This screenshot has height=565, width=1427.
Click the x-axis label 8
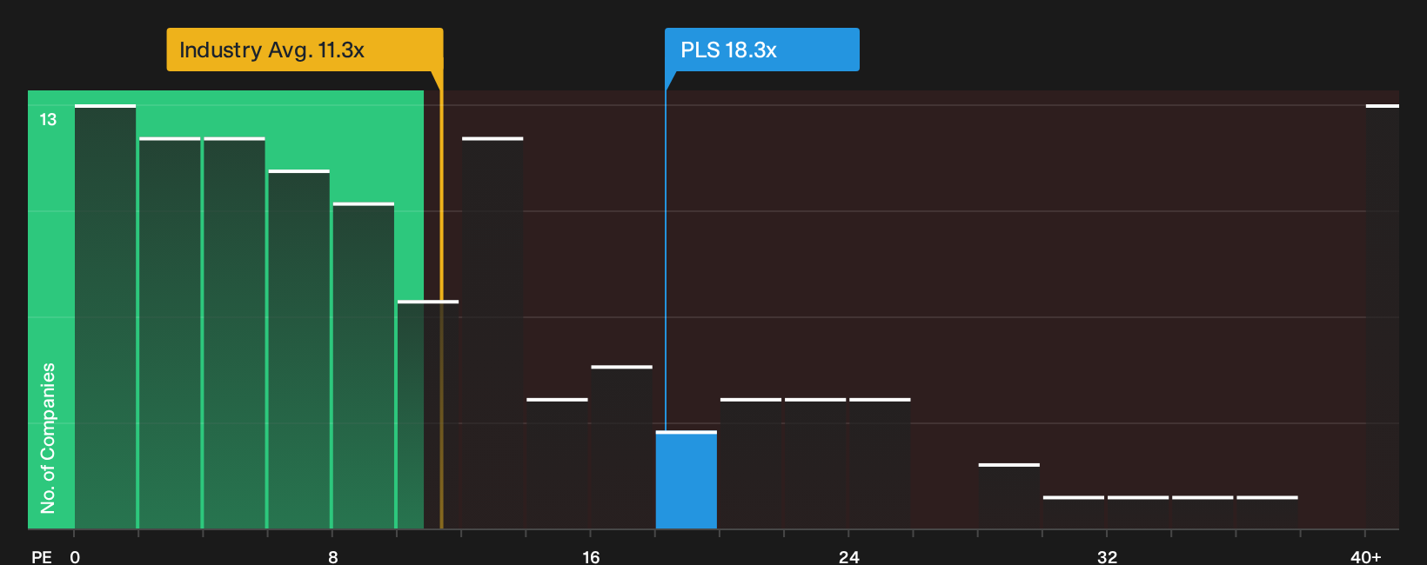(333, 556)
